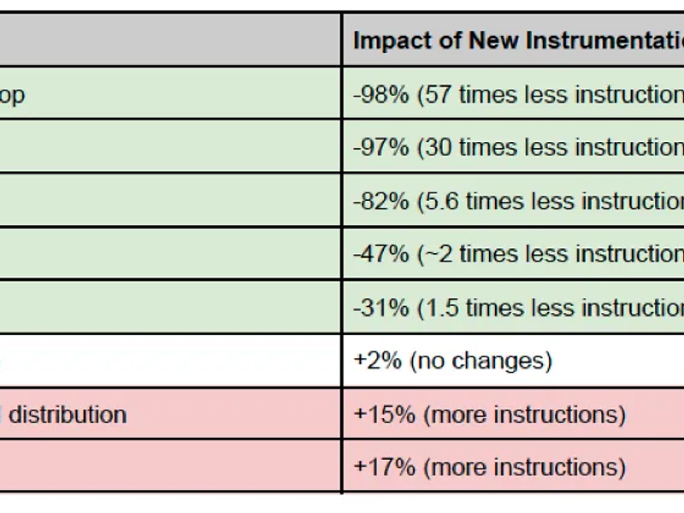Select the green cell ending in "op"

(171, 94)
